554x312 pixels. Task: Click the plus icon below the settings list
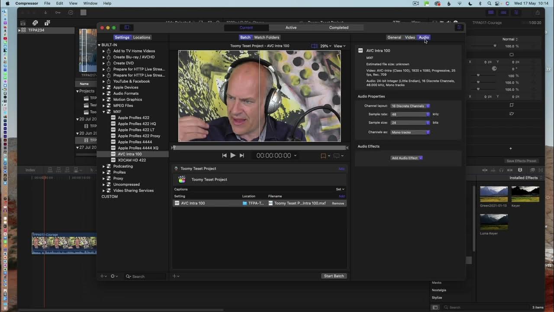[103, 276]
